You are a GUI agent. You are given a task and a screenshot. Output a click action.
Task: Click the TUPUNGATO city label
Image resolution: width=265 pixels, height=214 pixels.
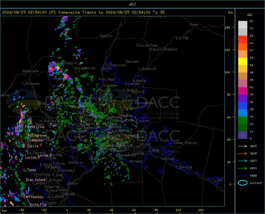(x=53, y=167)
